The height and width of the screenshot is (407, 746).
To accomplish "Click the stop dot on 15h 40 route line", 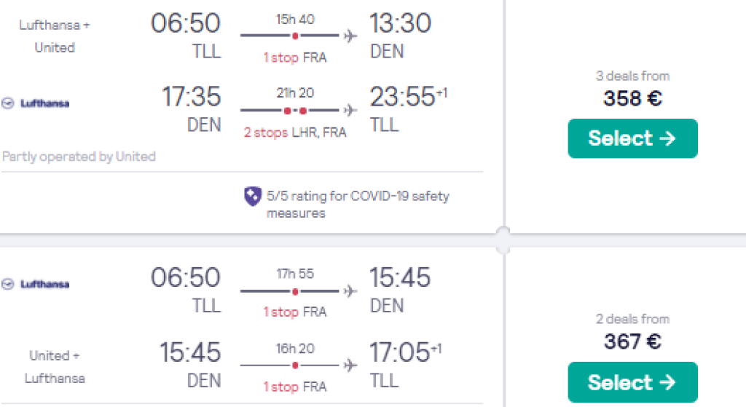I will (295, 36).
